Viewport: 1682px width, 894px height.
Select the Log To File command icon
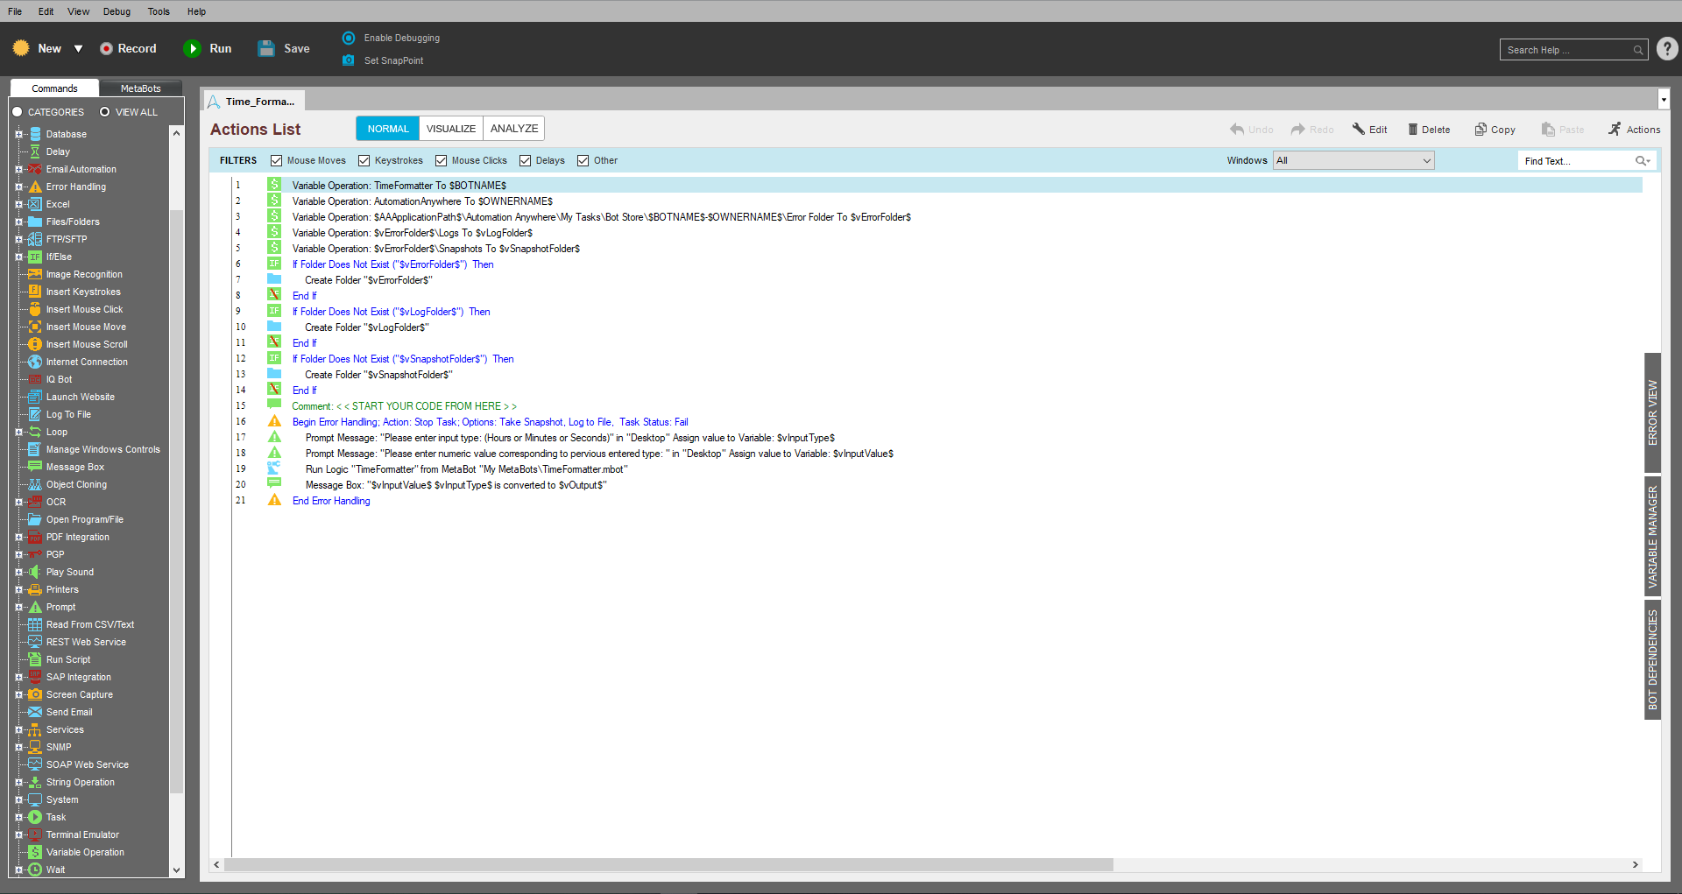pyautogui.click(x=35, y=414)
